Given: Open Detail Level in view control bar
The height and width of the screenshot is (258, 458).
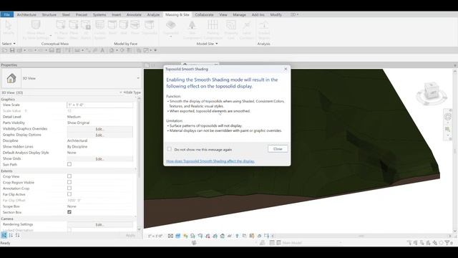Looking at the screenshot, I should [x=170, y=236].
